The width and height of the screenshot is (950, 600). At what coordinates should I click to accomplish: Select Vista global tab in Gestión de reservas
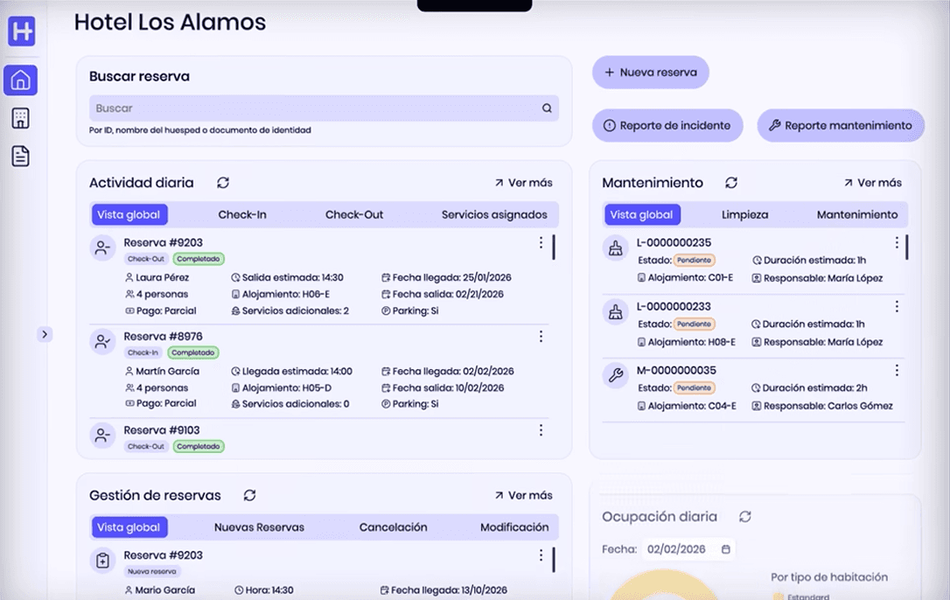pyautogui.click(x=129, y=527)
